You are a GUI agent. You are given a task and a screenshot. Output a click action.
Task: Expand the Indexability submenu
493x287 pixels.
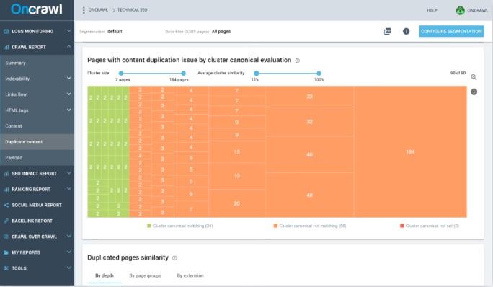37,79
